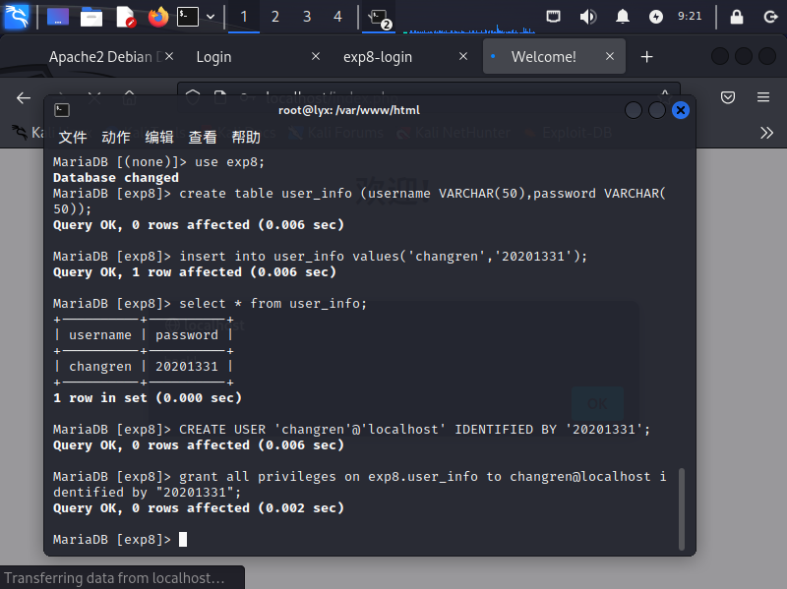This screenshot has width=787, height=589.
Task: Click the terminal window title icon
Action: [x=62, y=110]
